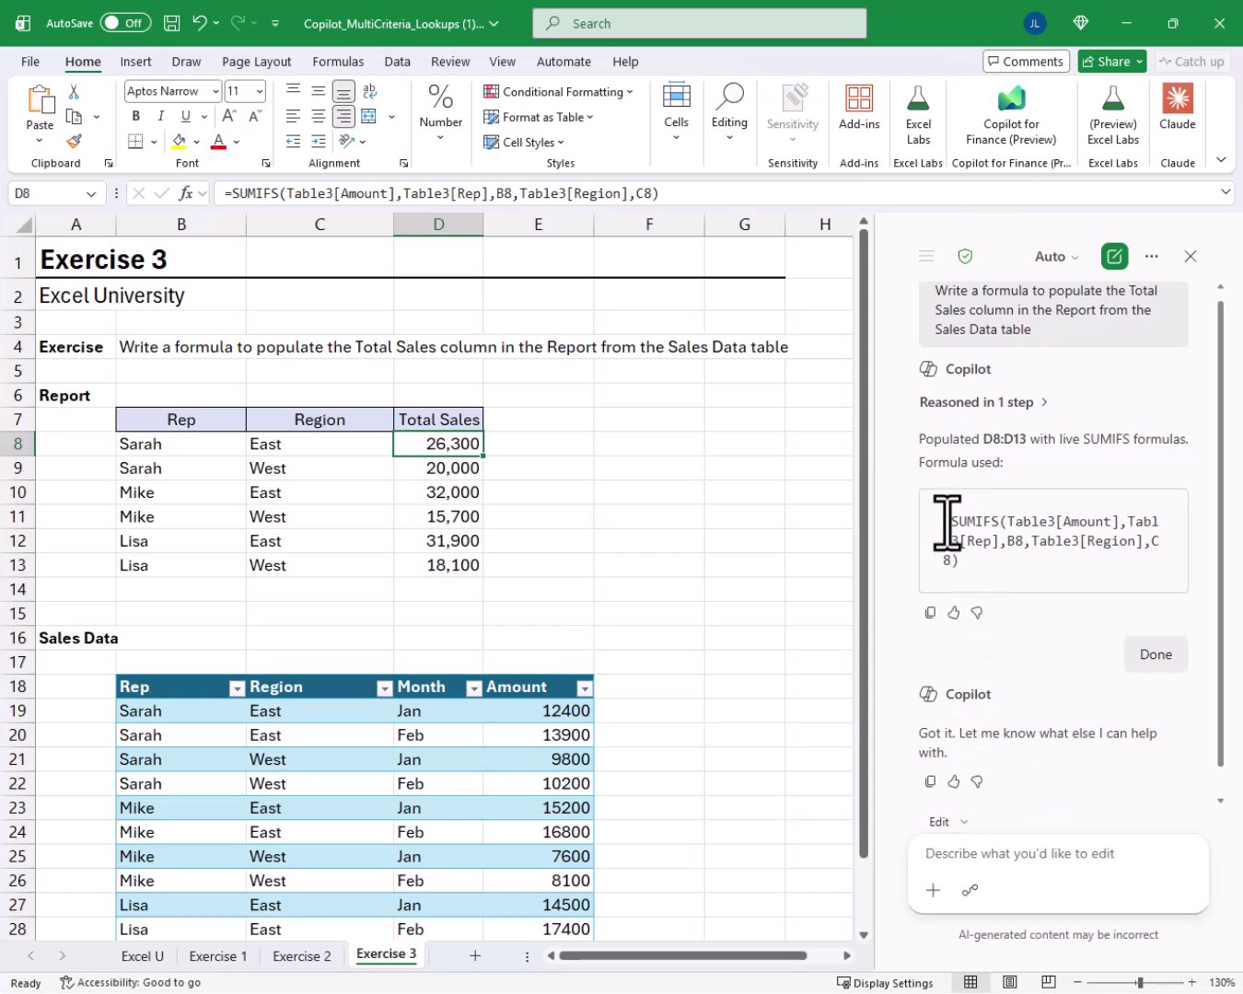This screenshot has height=994, width=1243.
Task: Click the Merge and Center icon
Action: (x=368, y=116)
